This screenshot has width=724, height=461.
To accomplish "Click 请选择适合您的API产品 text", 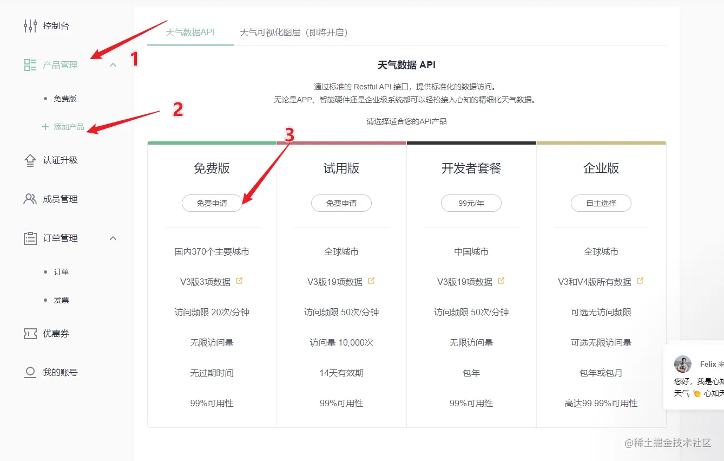I will point(406,121).
